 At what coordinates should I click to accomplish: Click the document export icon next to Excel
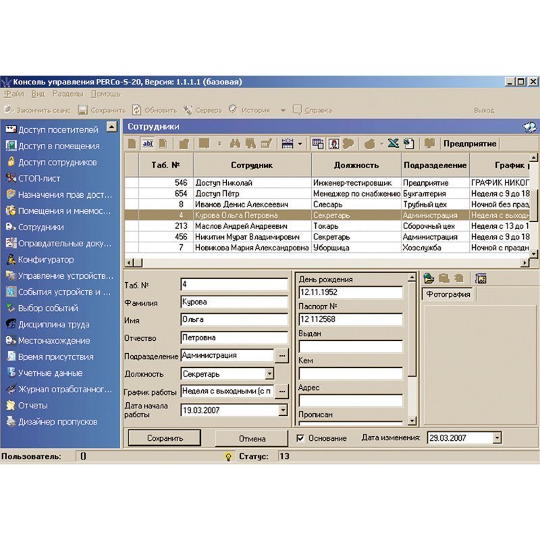[x=409, y=144]
